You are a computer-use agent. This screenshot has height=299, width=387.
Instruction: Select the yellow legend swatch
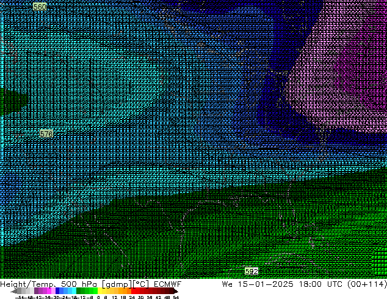[x=99, y=290]
